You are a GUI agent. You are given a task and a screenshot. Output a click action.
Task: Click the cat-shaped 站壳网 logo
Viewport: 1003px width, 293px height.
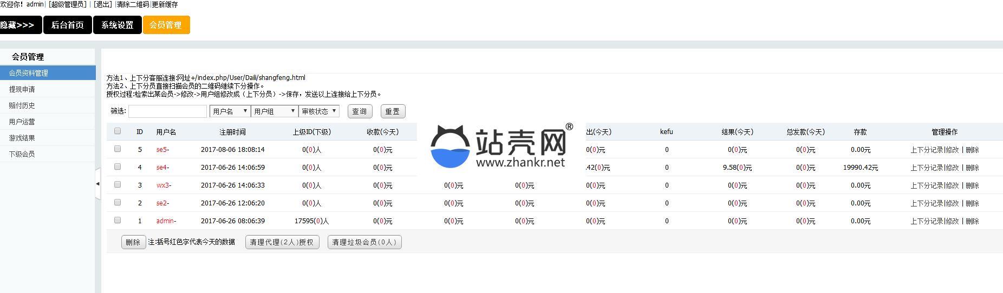(x=451, y=146)
